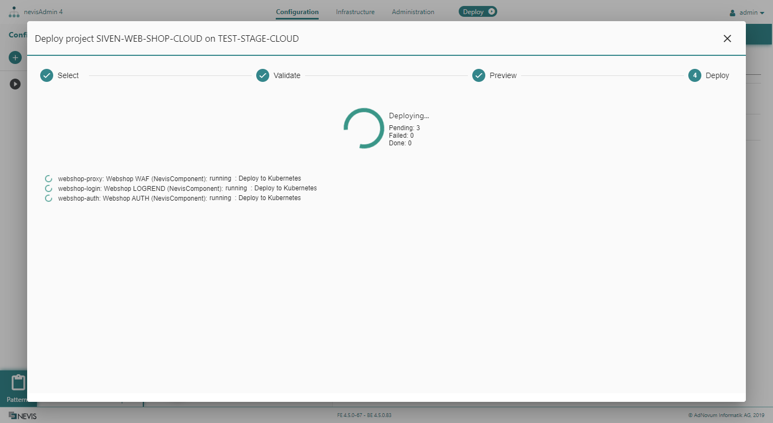Click the step 4 Deploy circle

pos(695,75)
